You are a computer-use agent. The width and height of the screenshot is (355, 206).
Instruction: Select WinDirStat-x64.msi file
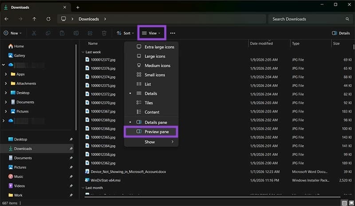coord(106,180)
